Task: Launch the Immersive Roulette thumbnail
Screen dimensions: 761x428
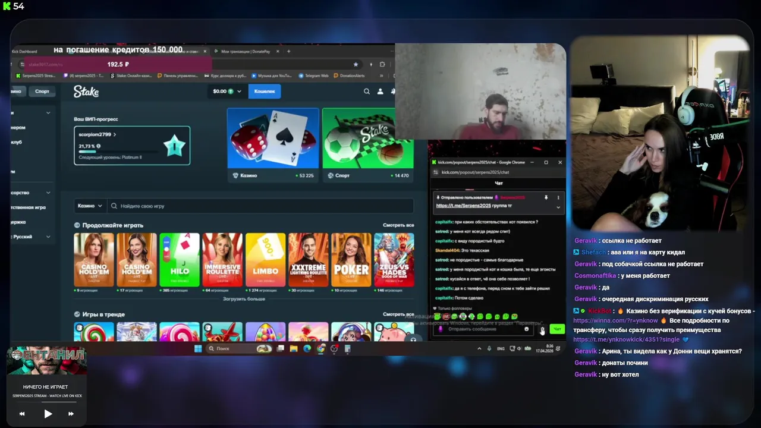Action: coord(222,260)
